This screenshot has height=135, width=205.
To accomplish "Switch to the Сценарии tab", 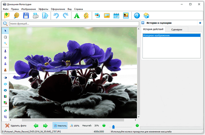I will click(x=177, y=29).
